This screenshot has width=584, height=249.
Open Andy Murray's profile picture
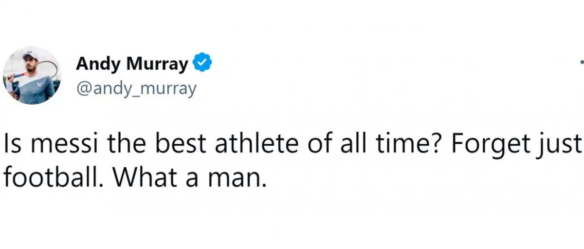(x=32, y=76)
